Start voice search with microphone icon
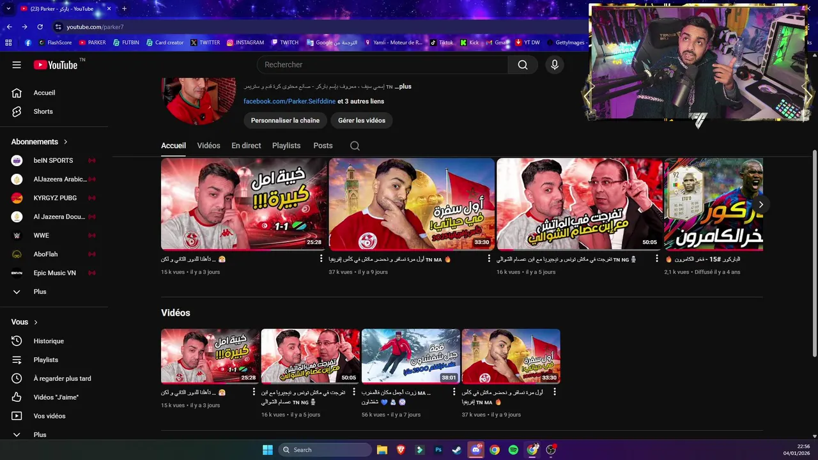 pos(555,65)
